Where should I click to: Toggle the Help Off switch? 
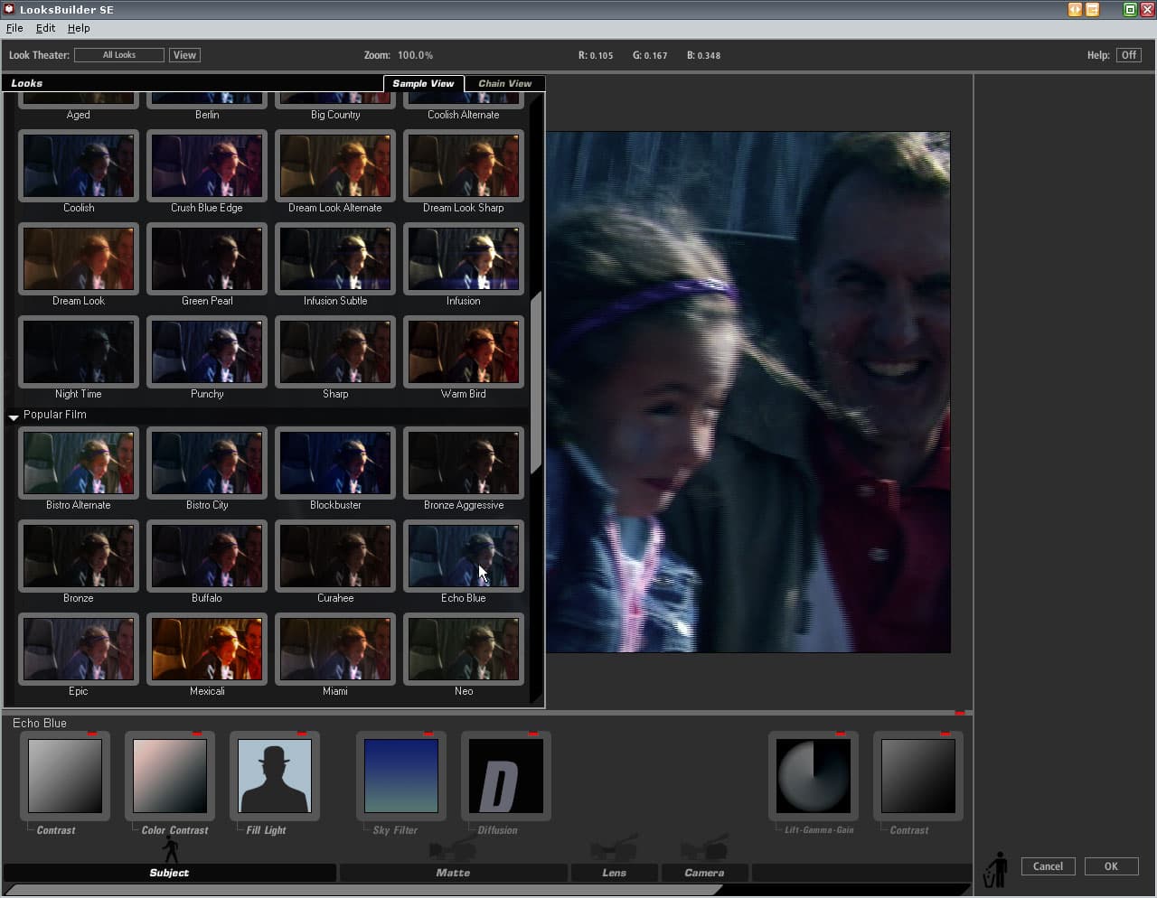(x=1129, y=55)
